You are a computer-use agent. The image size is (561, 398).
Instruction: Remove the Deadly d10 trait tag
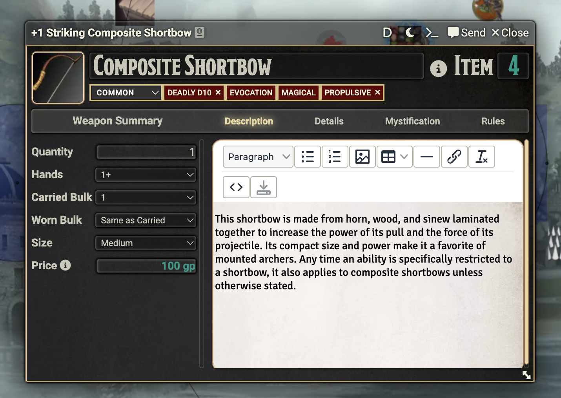tap(218, 93)
